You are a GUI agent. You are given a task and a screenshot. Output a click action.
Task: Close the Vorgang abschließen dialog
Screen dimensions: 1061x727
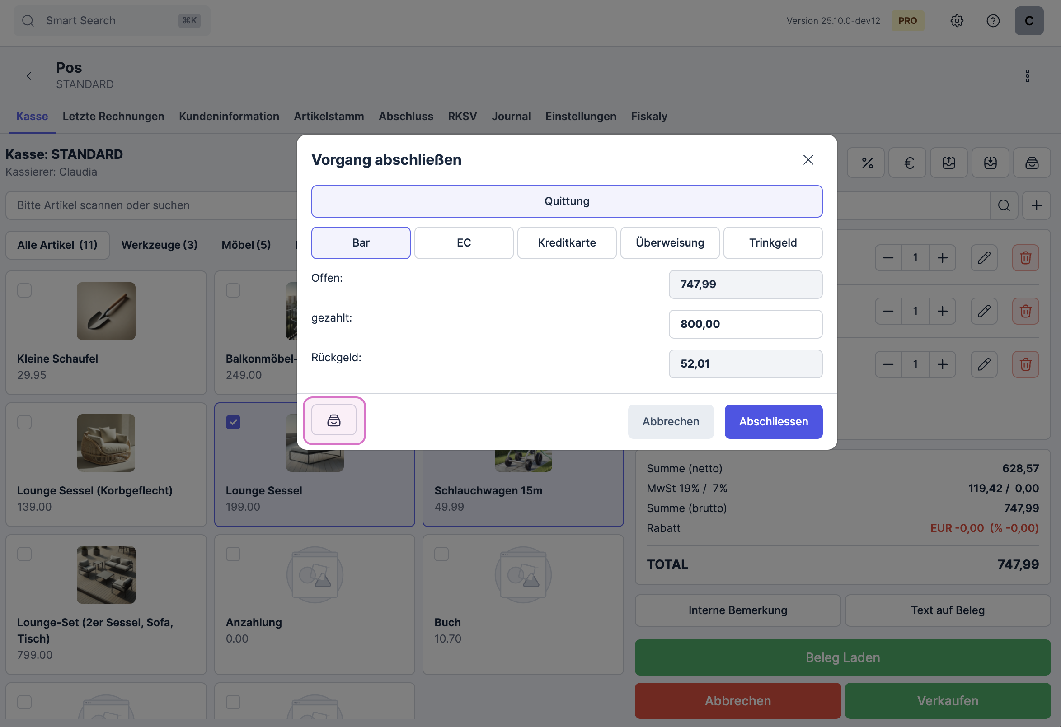tap(808, 160)
